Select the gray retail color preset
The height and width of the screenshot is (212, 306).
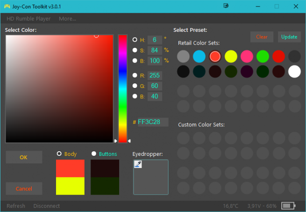click(184, 57)
